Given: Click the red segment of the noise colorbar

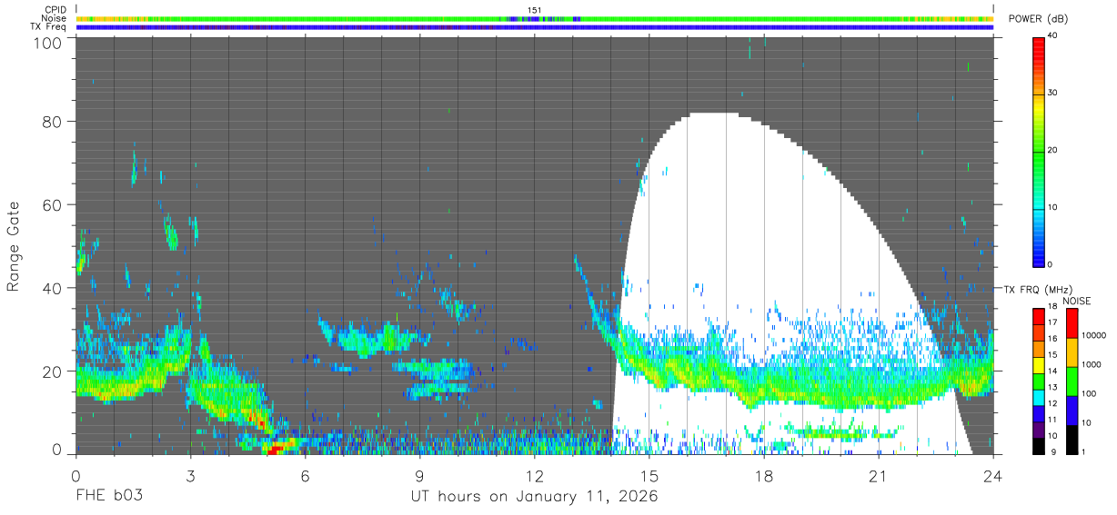Looking at the screenshot, I should point(1071,322).
